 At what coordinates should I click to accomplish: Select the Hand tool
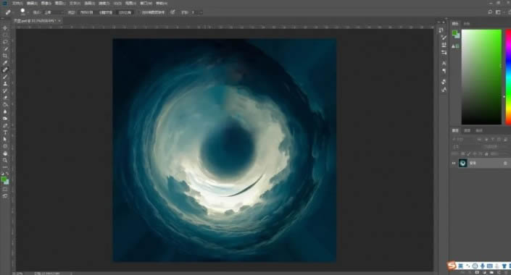[x=5, y=153]
